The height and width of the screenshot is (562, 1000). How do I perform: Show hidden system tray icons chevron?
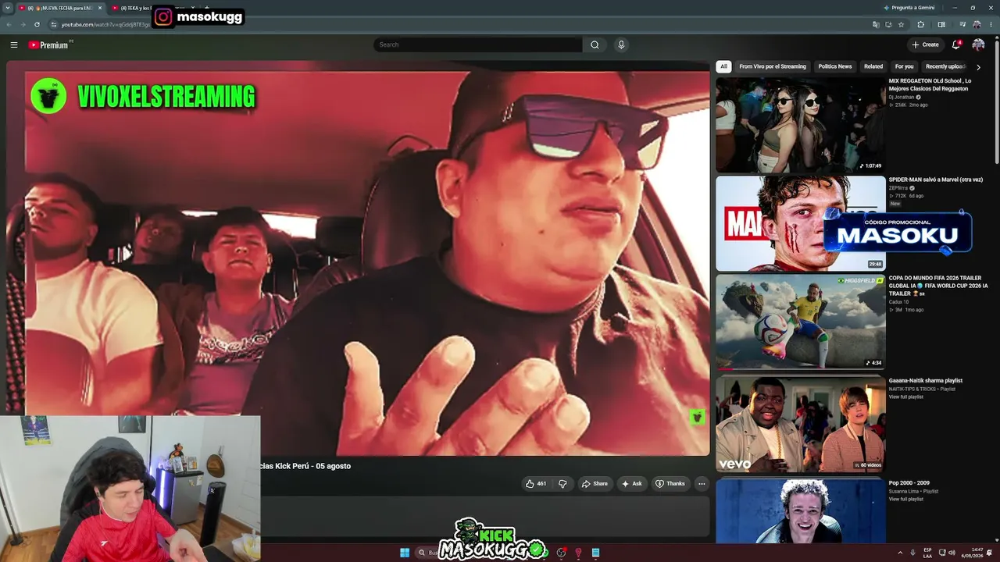point(900,553)
